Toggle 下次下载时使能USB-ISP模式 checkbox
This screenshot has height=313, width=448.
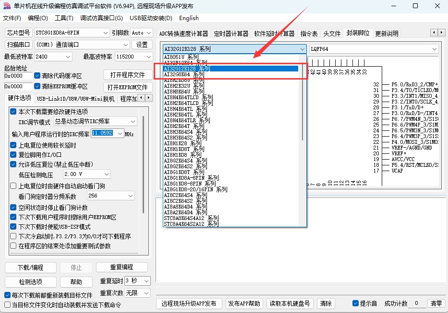13,227
